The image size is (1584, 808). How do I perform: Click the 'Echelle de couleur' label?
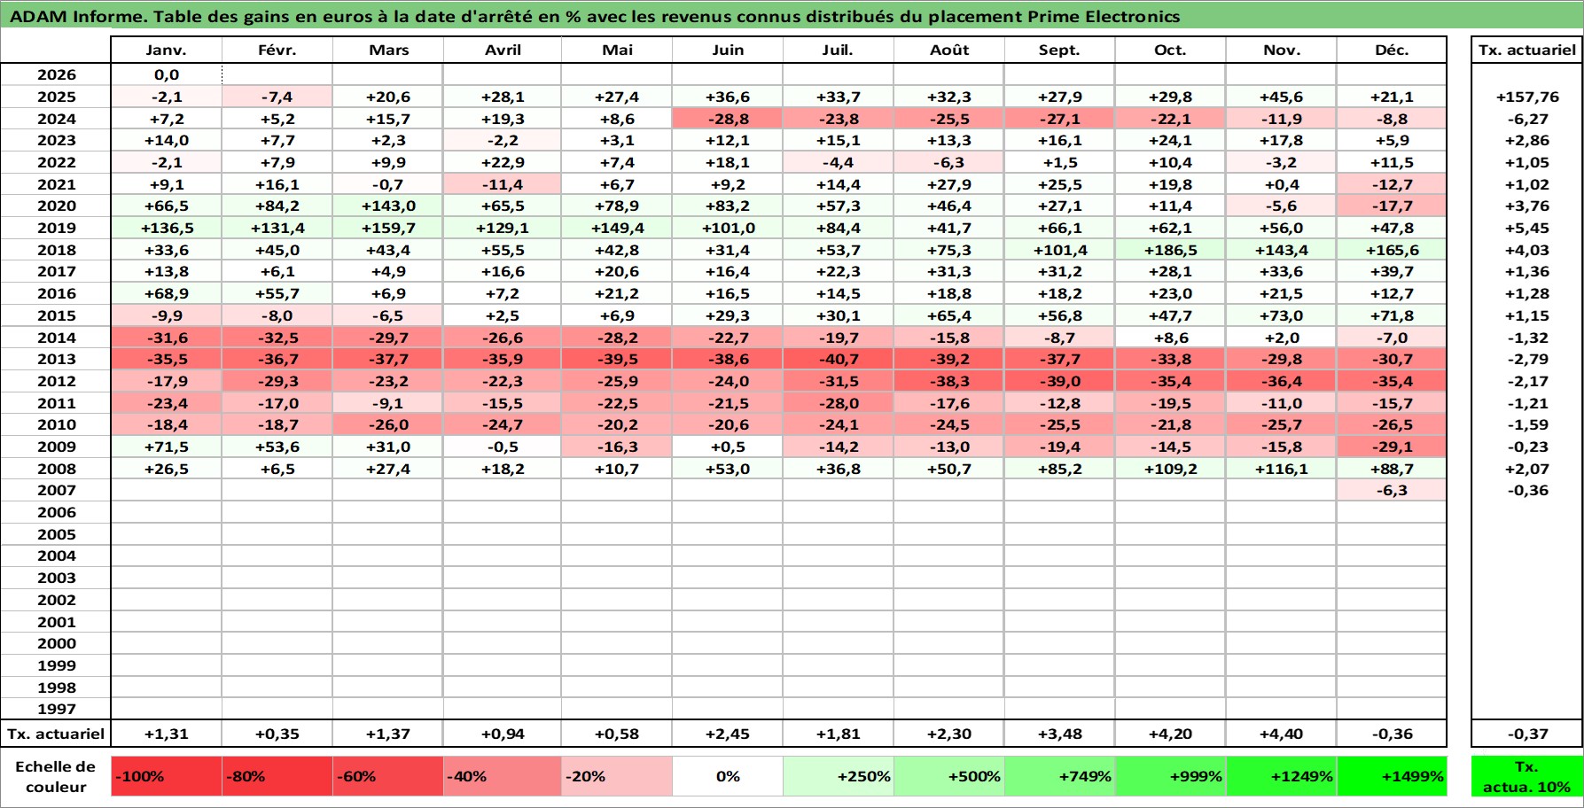56,776
